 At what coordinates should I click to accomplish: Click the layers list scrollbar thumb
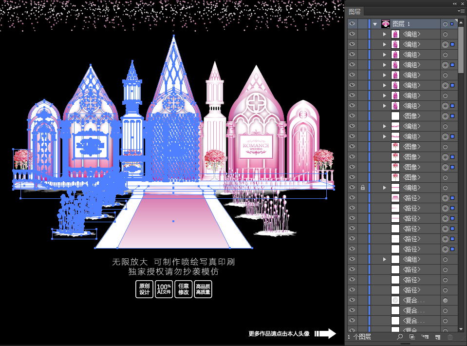pyautogui.click(x=461, y=49)
